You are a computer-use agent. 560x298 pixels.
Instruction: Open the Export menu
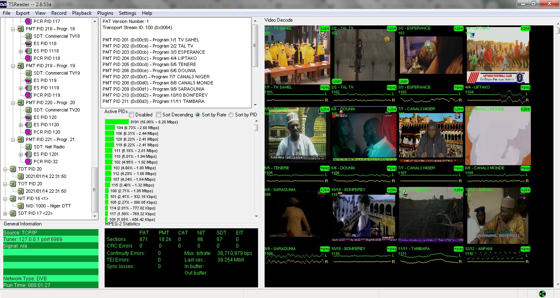[x=23, y=13]
